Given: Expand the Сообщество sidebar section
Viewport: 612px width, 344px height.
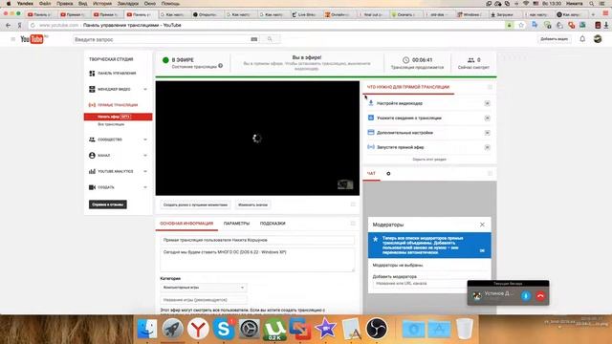Looking at the screenshot, I should tap(145, 140).
